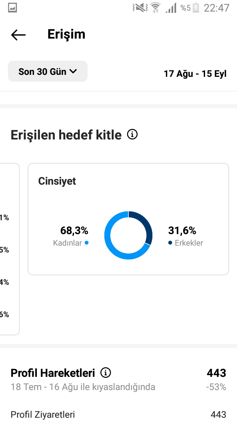Tap the 31,6% Erkekler value
237x422 pixels.
click(182, 230)
